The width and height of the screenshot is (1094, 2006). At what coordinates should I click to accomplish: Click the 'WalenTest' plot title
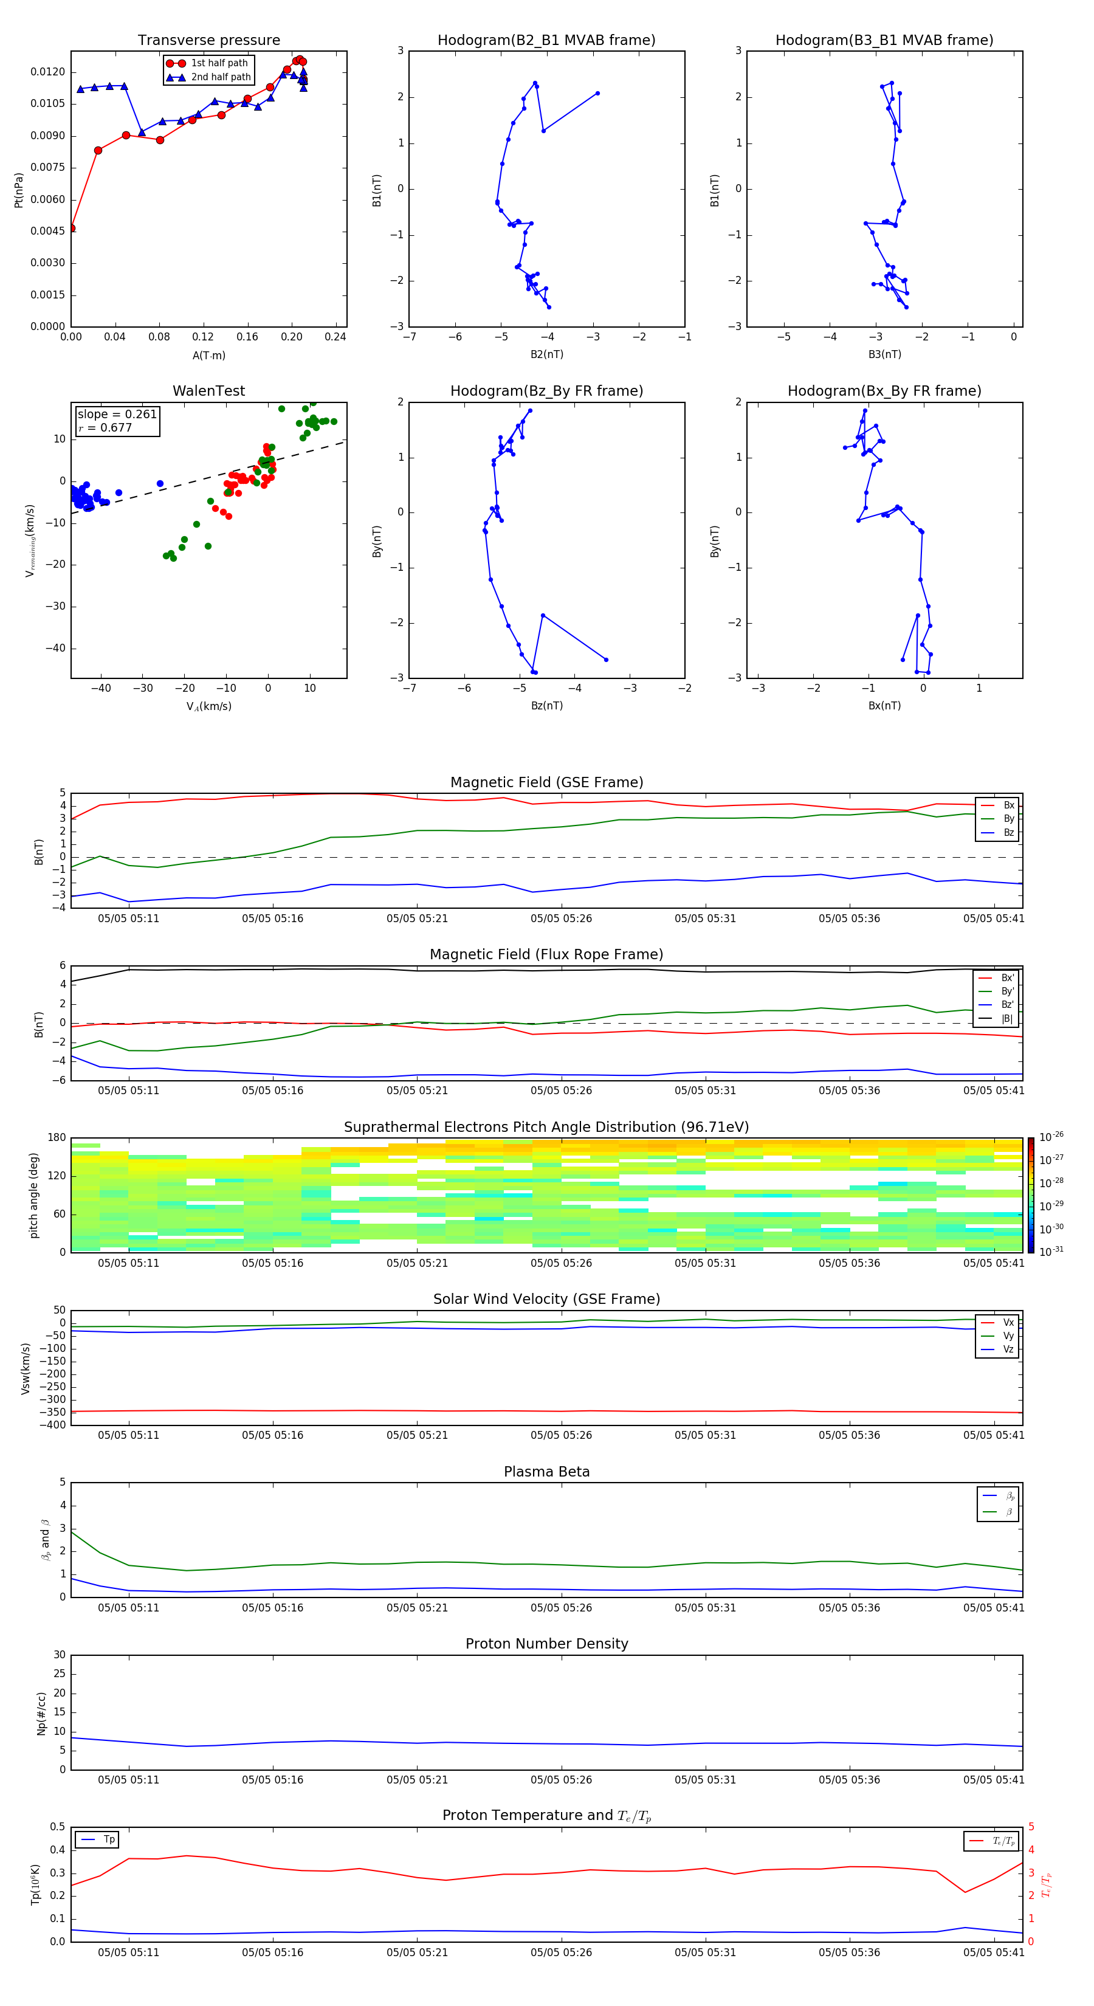[208, 391]
